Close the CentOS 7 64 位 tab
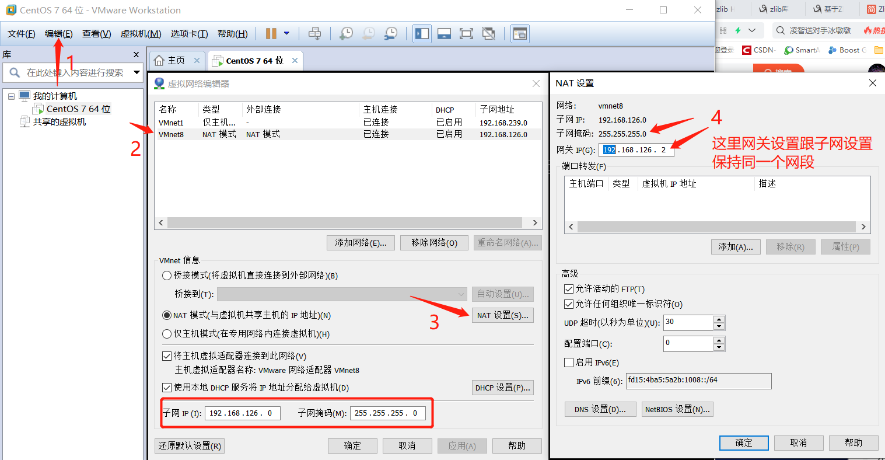885x460 pixels. tap(295, 60)
